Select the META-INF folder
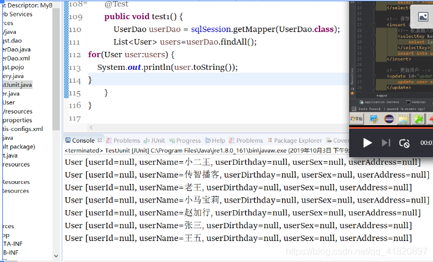Image resolution: width=433 pixels, height=262 pixels. coord(12,244)
